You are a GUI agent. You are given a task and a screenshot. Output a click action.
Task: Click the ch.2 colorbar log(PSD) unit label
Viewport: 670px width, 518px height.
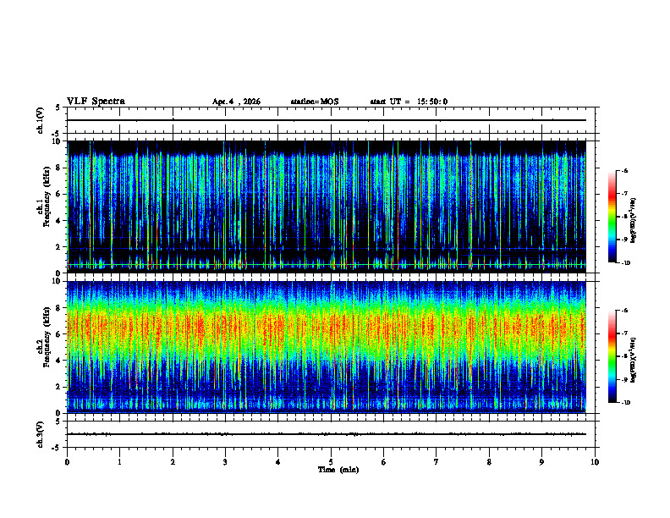[x=634, y=360]
